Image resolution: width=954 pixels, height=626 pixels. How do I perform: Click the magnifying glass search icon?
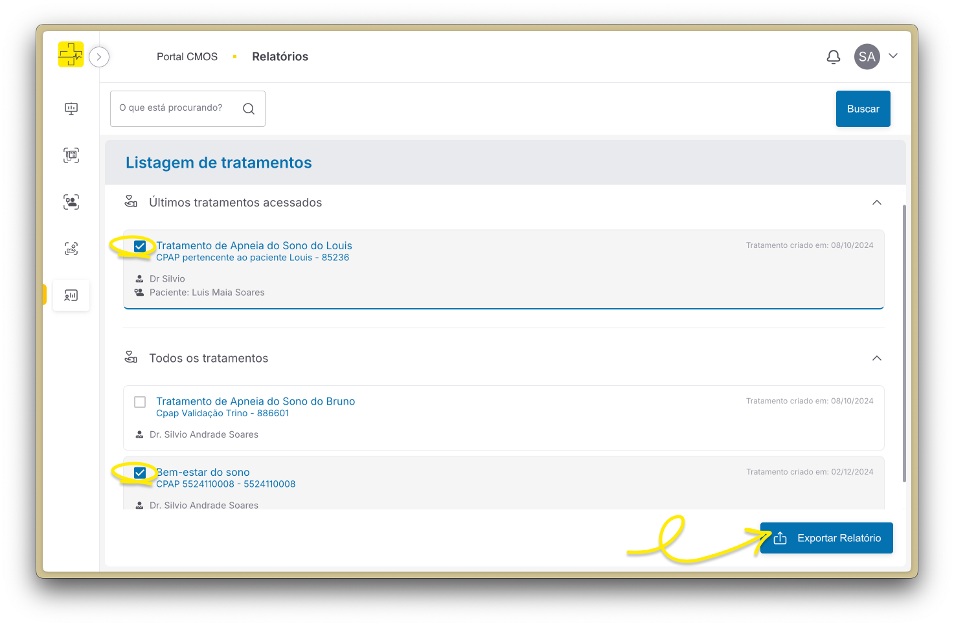[249, 108]
